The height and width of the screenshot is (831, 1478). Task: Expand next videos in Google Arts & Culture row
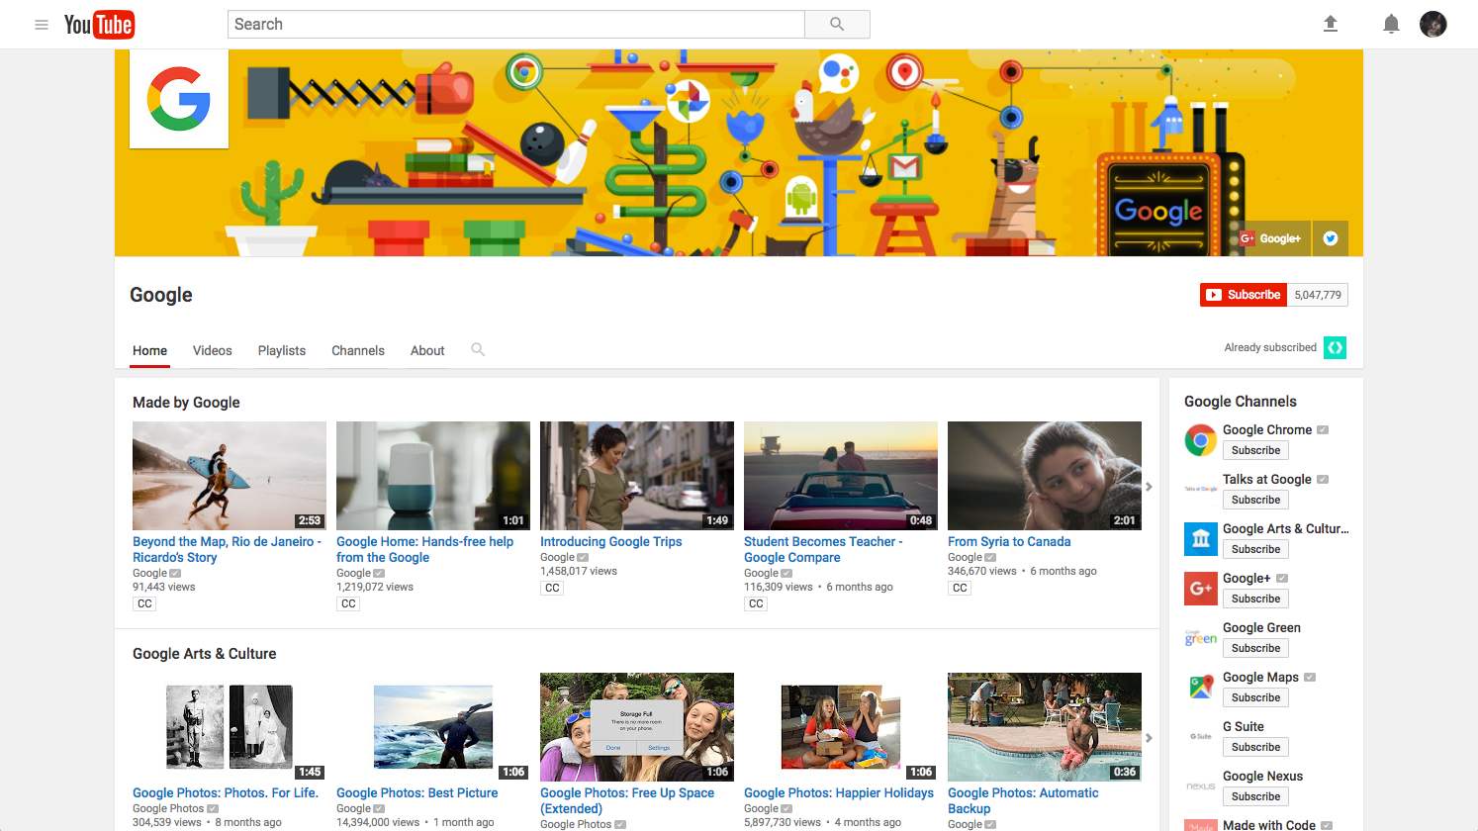[x=1149, y=738]
